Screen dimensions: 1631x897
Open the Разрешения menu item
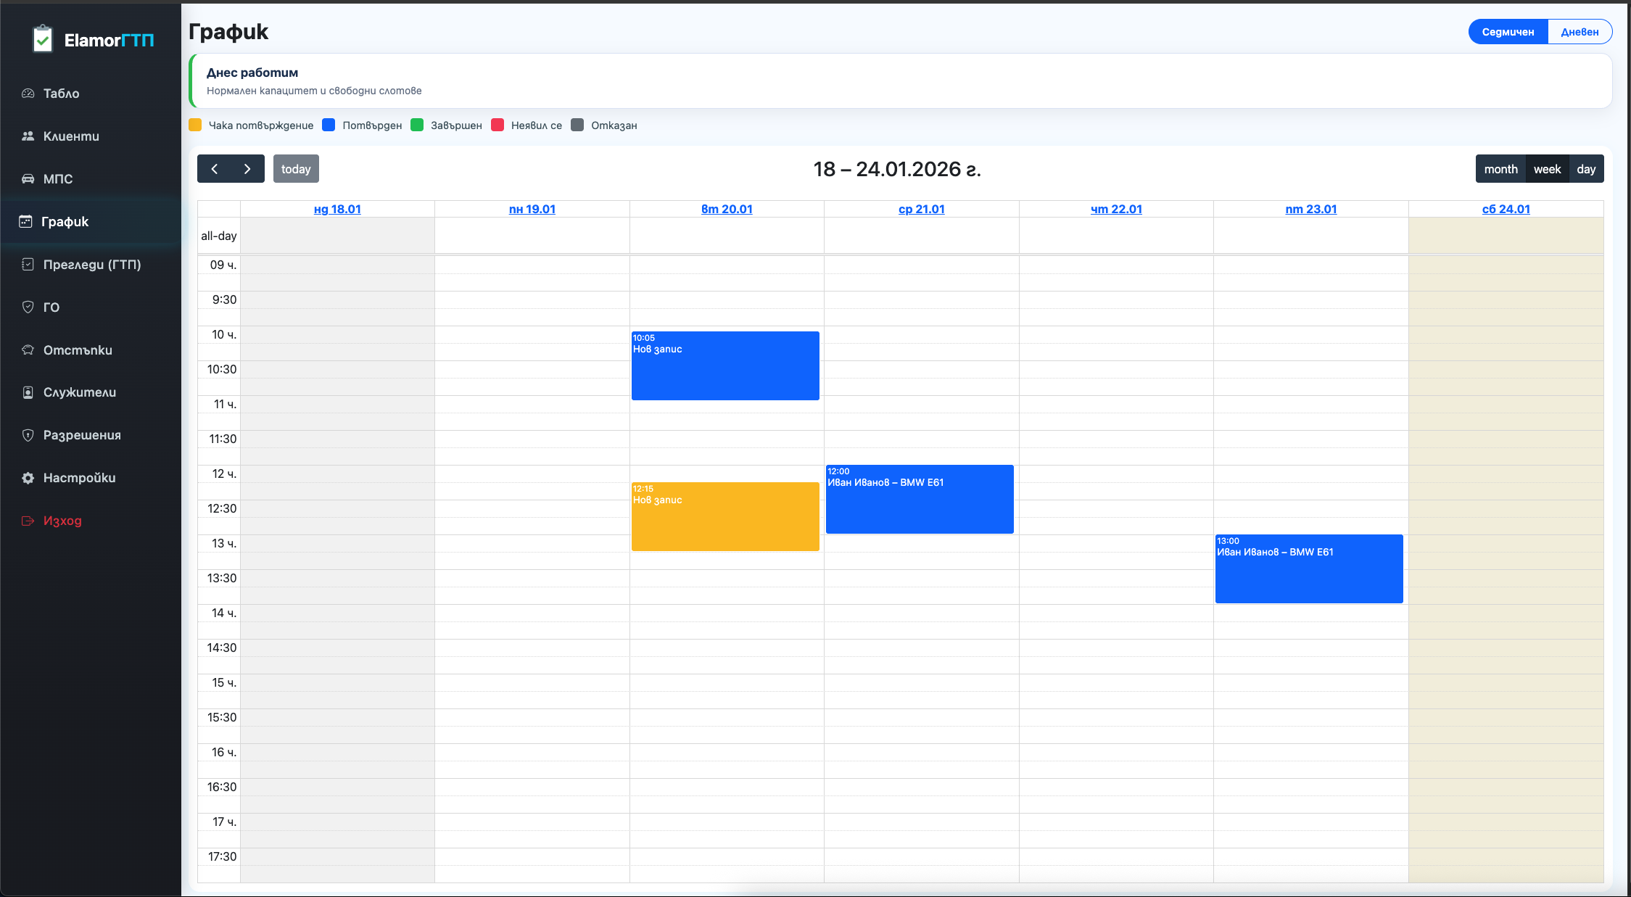(x=82, y=435)
